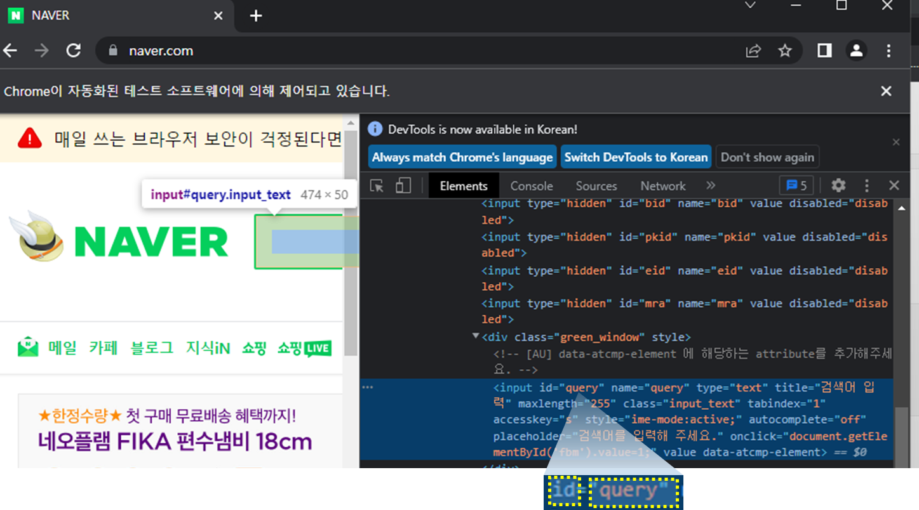Screen dimensions: 919x510
Task: Reload the naver.com page
Action: coord(74,51)
